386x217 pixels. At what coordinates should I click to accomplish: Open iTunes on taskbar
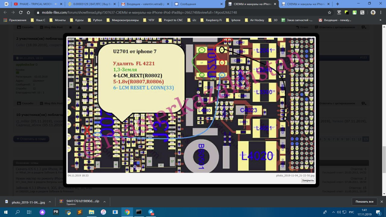point(103,212)
